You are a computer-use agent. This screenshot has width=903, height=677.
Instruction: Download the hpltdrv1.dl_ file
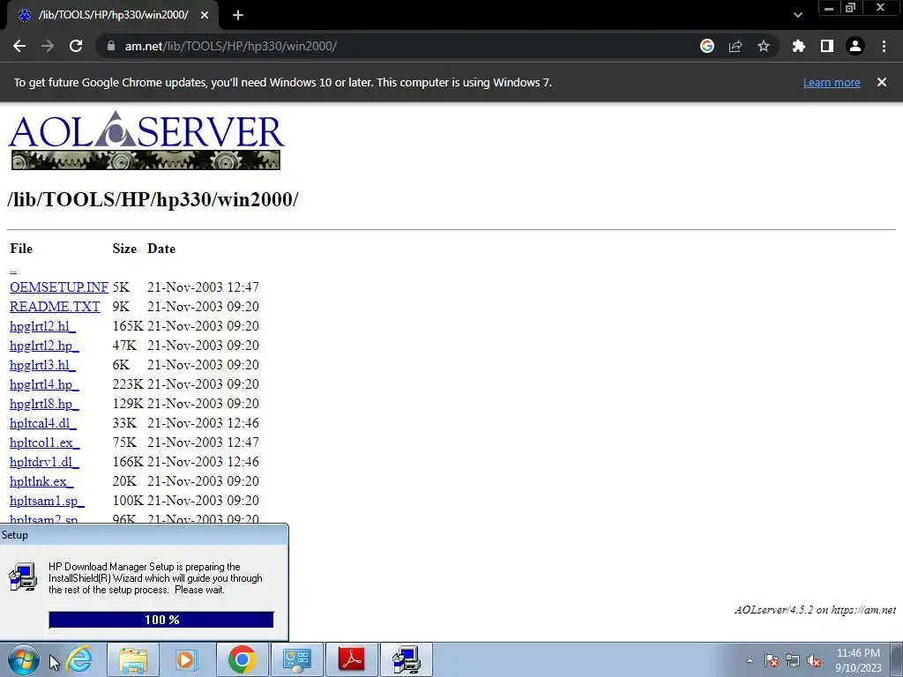[44, 462]
